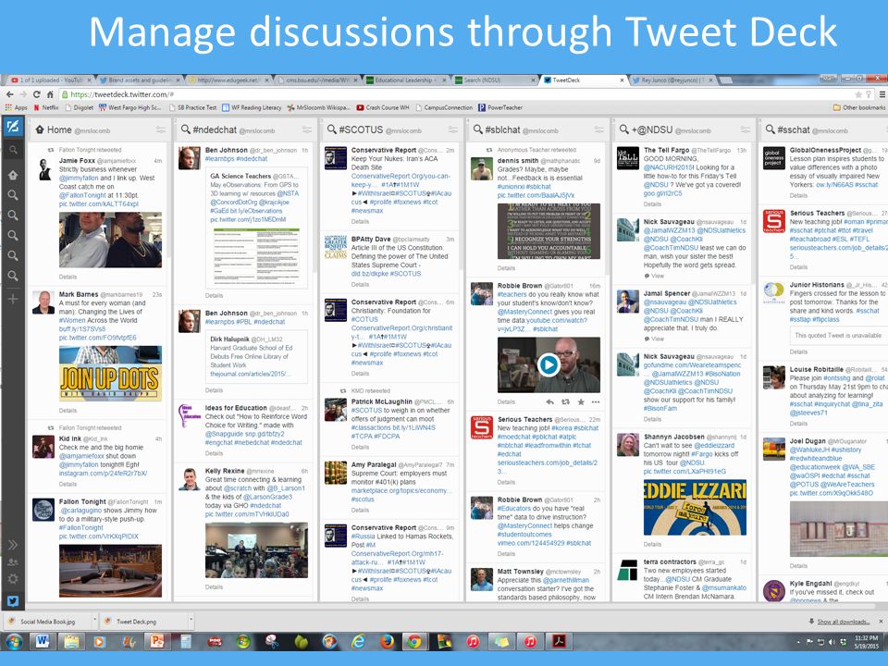The height and width of the screenshot is (666, 888).
Task: Open dropdown for Social Media Book.jpg download
Action: 94,622
